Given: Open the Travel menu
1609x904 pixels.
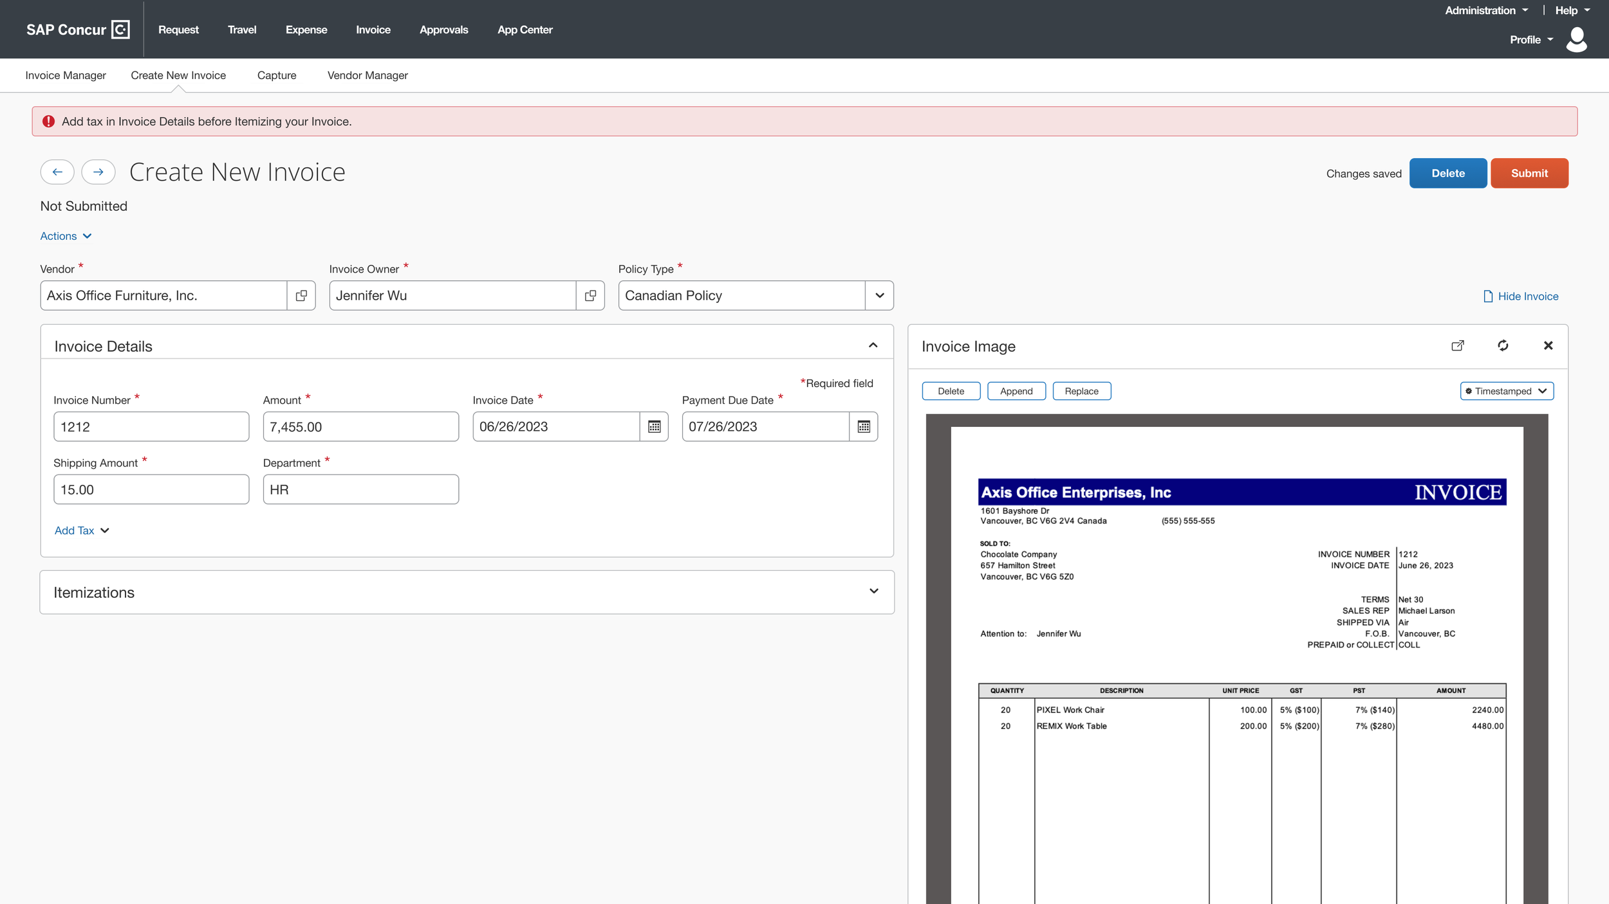Looking at the screenshot, I should coord(242,30).
